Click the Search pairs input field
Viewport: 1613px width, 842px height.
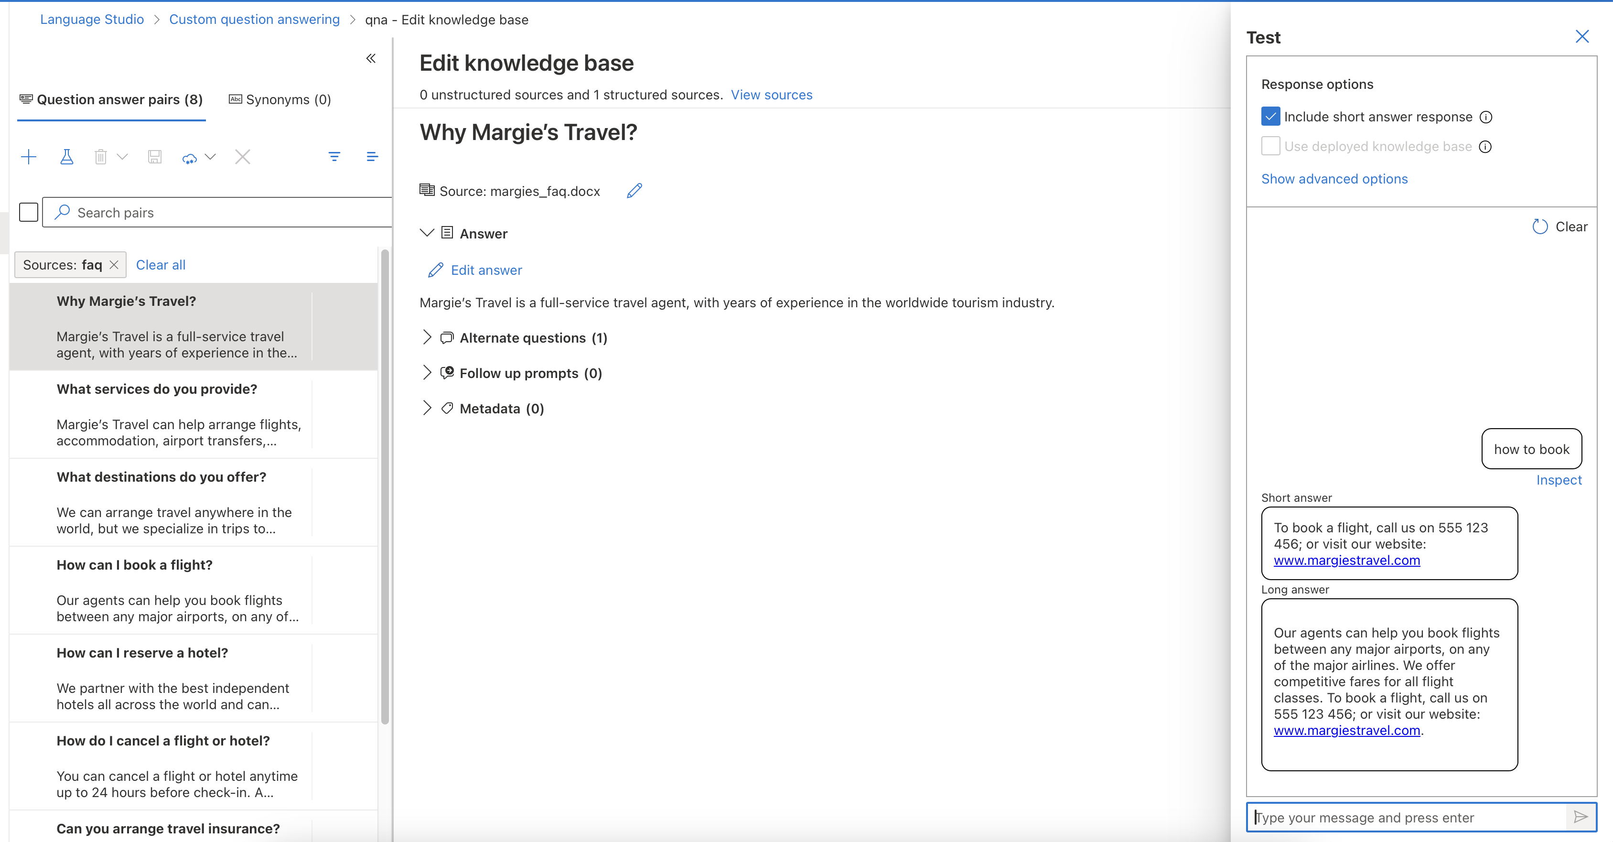226,212
